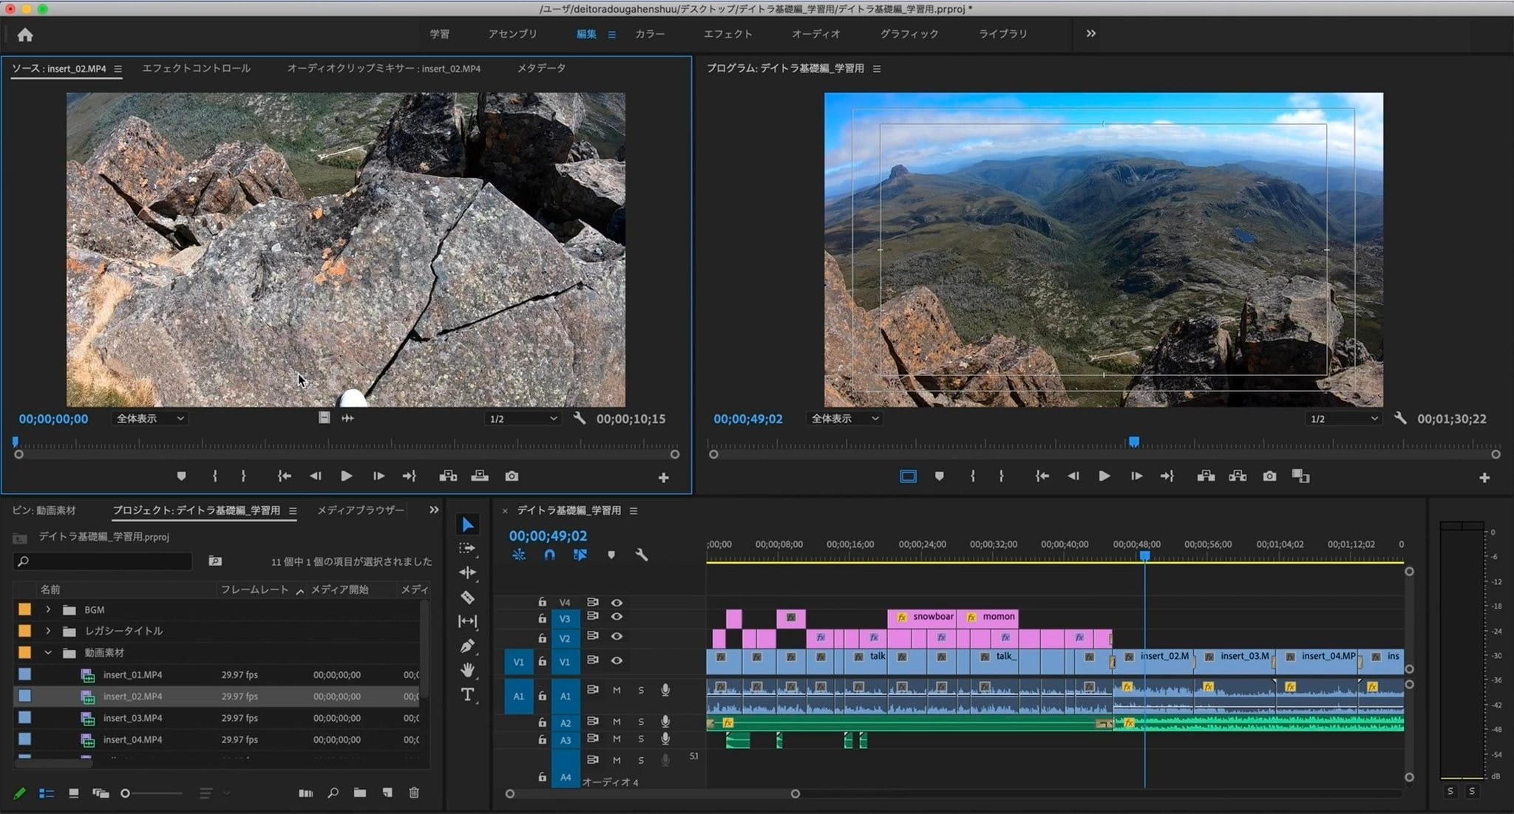Play the Program monitor sequence
Viewport: 1514px width, 814px height.
(x=1104, y=476)
